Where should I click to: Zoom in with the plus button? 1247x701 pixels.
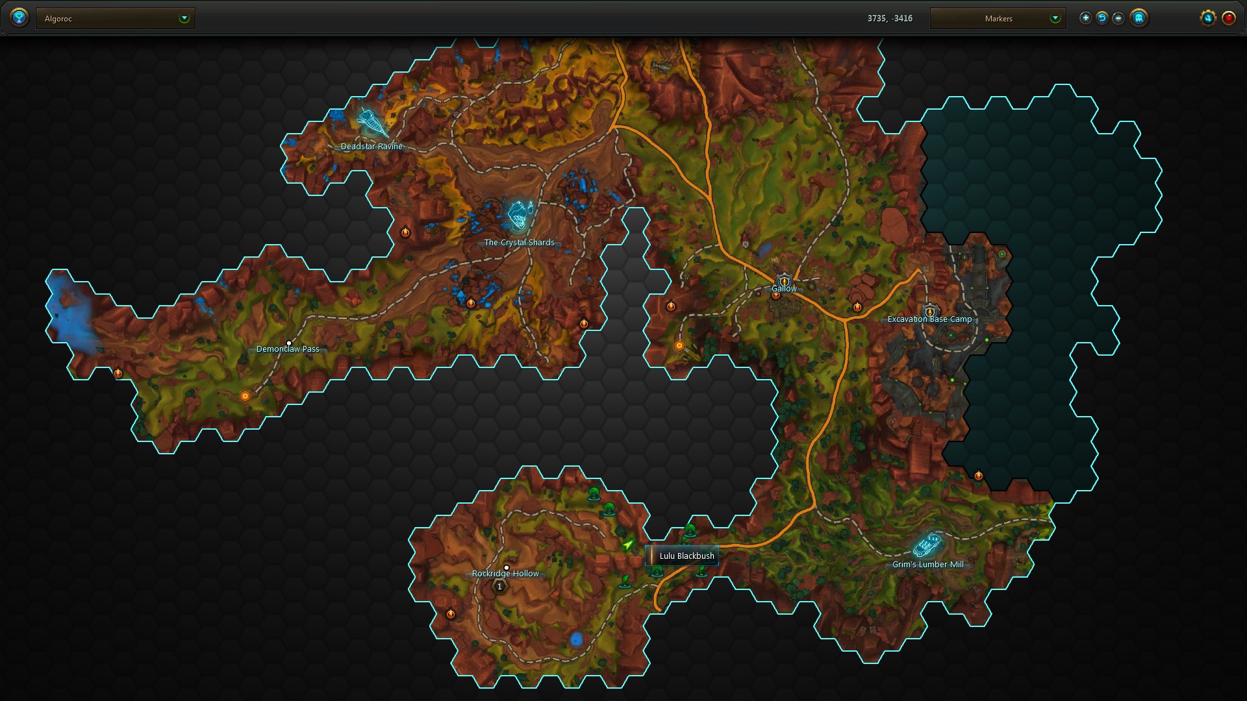[1085, 18]
